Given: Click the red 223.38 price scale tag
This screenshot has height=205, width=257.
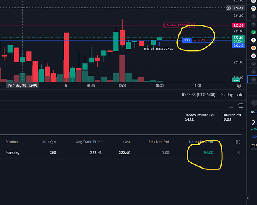Looking at the screenshot, I should tap(238, 25).
